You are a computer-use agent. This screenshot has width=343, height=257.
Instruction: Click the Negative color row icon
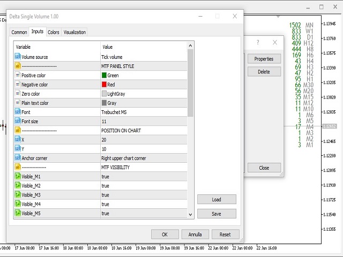click(18, 85)
